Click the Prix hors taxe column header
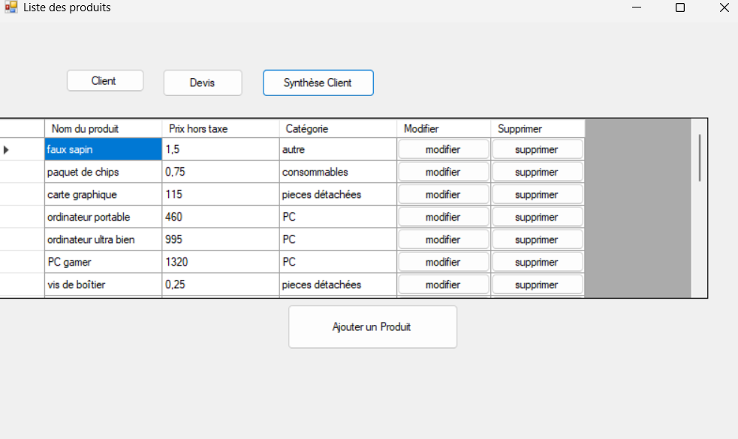This screenshot has width=738, height=439. pos(220,128)
